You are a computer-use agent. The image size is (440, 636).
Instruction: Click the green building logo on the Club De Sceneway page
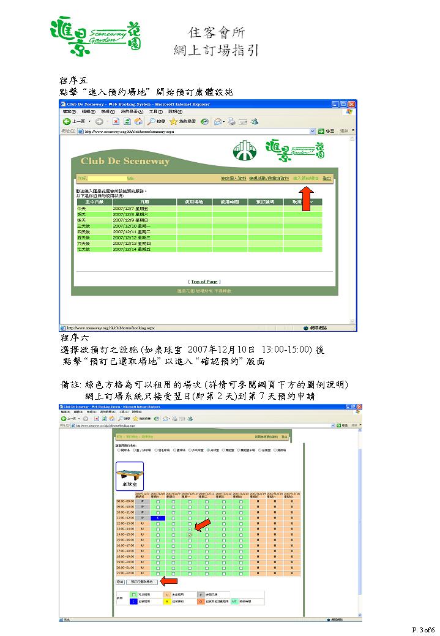click(x=245, y=150)
